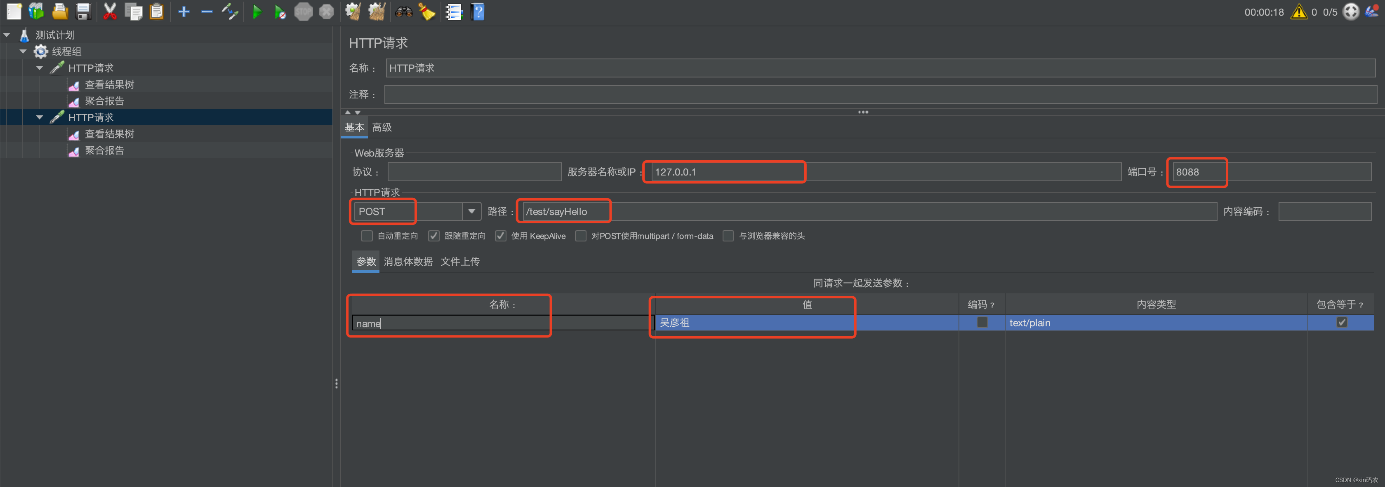Enable 自动重定向 checkbox

[x=367, y=236]
